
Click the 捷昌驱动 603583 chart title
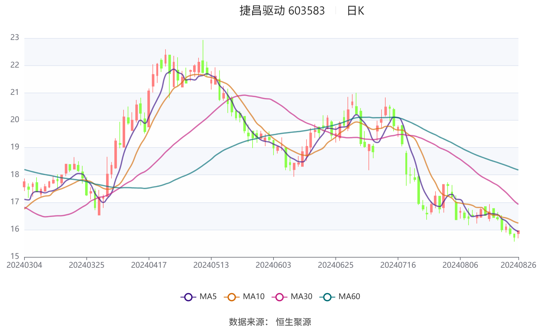282,11
